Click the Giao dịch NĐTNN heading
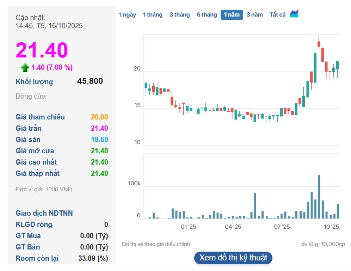The image size is (351, 271). (x=44, y=213)
